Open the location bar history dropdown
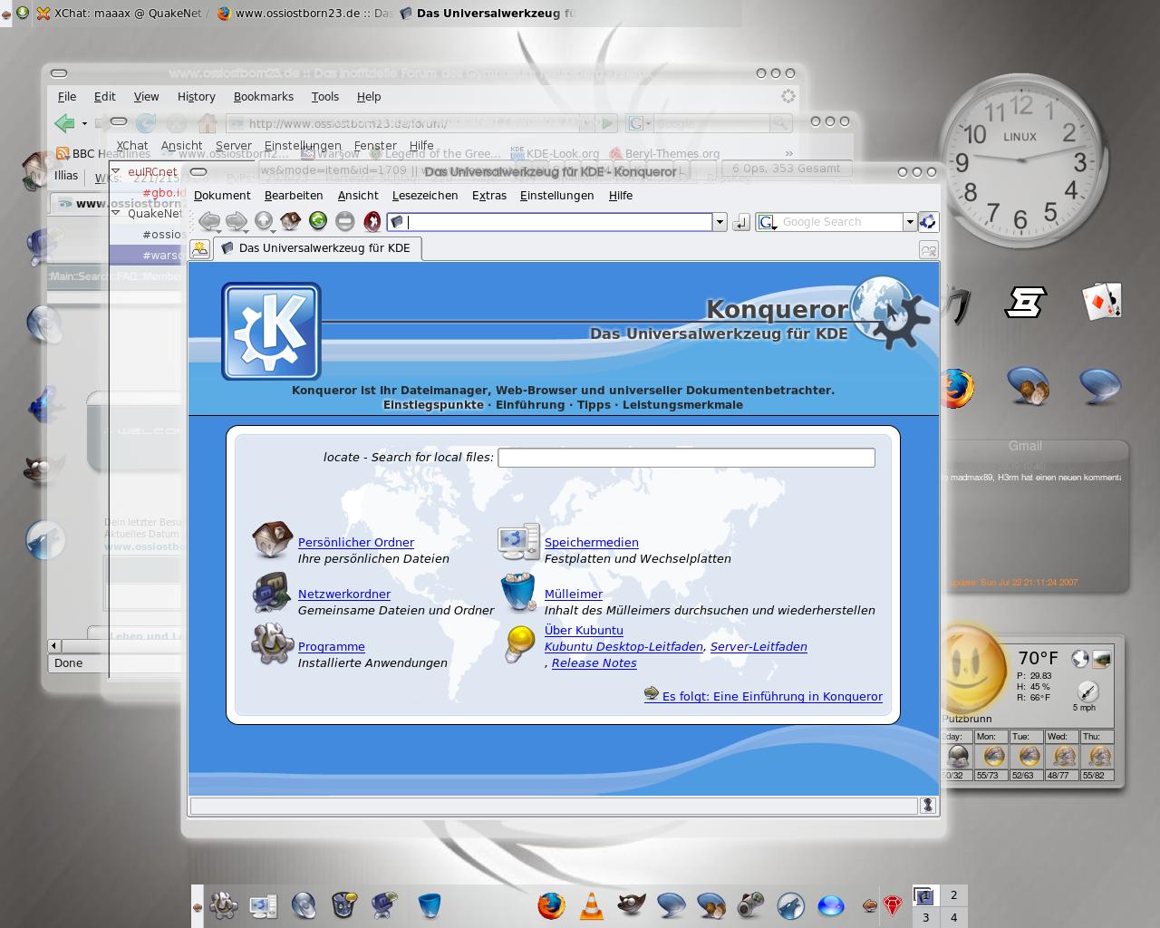The width and height of the screenshot is (1160, 928). pyautogui.click(x=720, y=222)
